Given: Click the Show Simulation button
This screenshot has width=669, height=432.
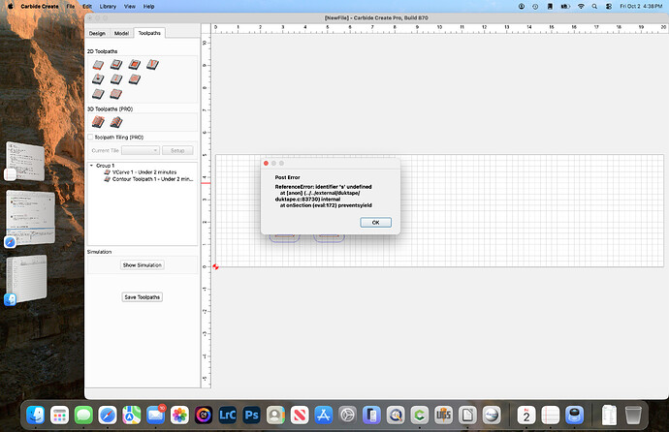Looking at the screenshot, I should 143,265.
